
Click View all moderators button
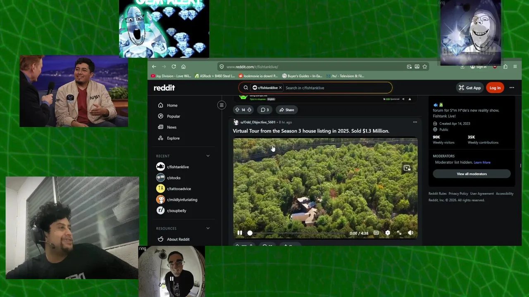point(472,174)
